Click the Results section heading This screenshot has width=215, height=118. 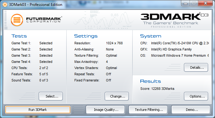pos(151,81)
